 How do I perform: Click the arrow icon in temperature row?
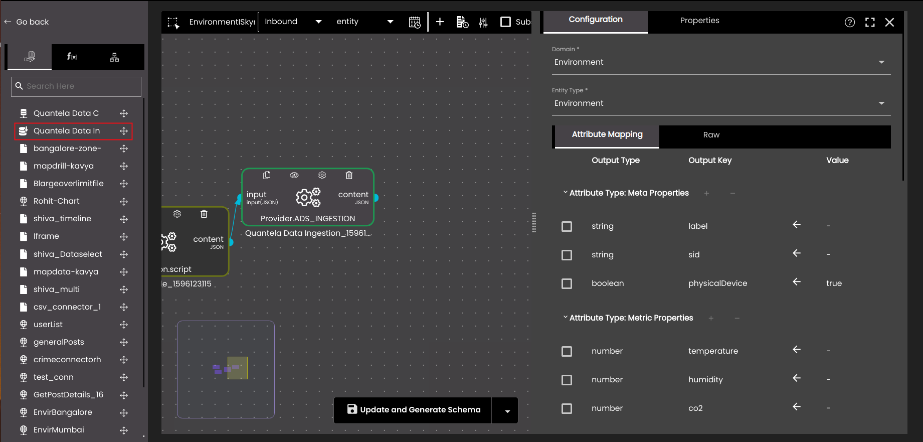[x=797, y=350]
